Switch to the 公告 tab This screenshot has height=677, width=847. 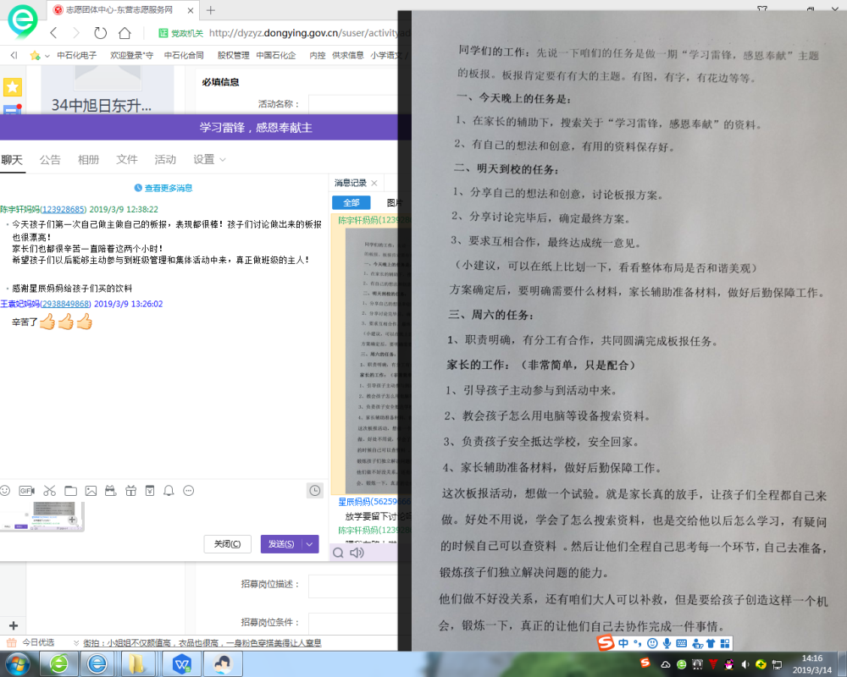50,160
